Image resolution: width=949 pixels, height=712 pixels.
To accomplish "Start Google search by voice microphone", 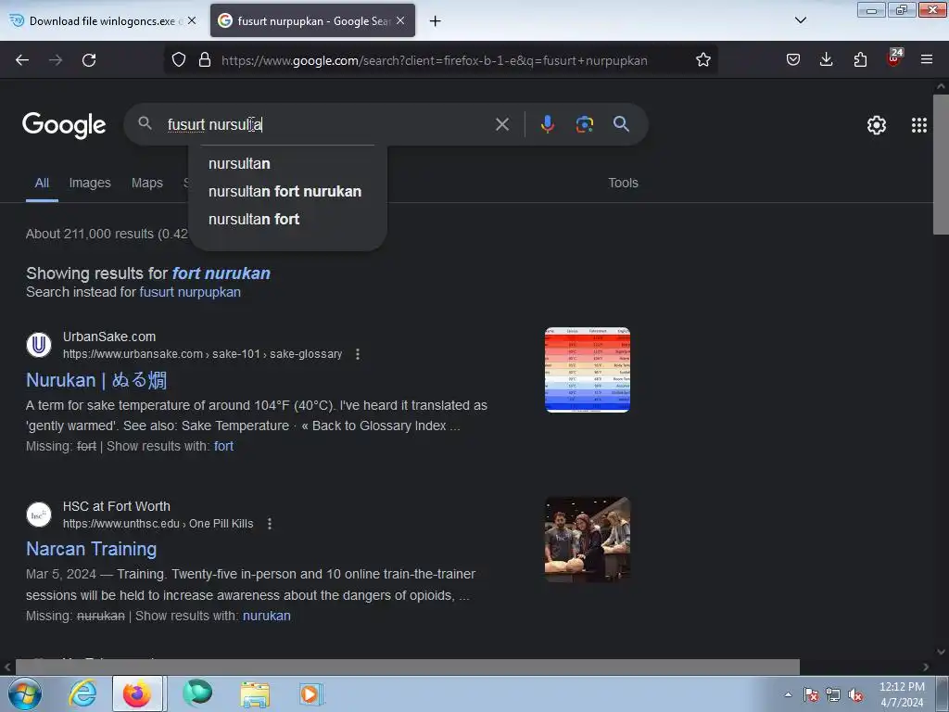I will click(x=547, y=124).
